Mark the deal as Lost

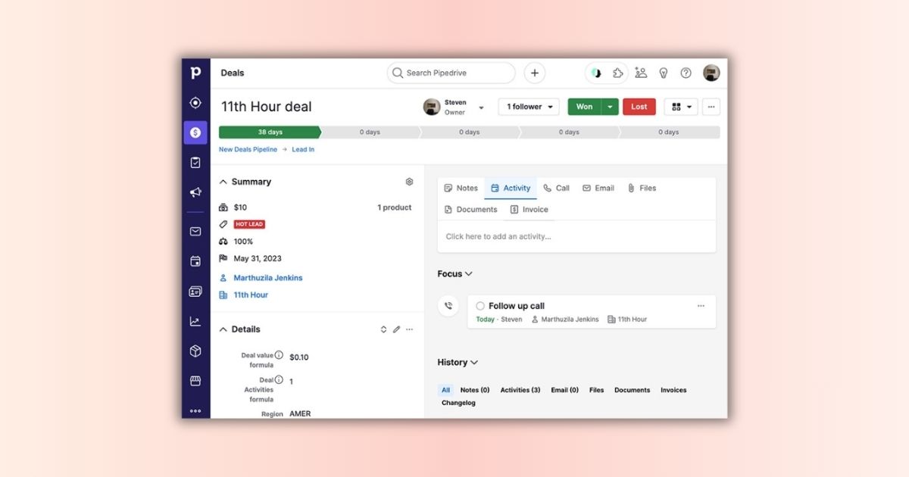pyautogui.click(x=639, y=107)
